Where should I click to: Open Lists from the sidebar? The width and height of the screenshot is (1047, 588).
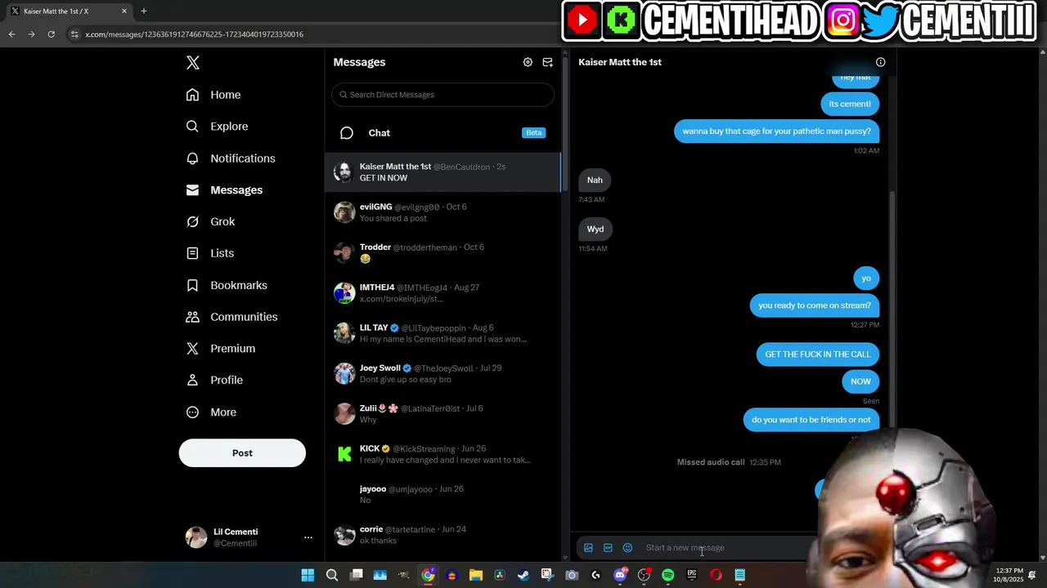(x=210, y=253)
